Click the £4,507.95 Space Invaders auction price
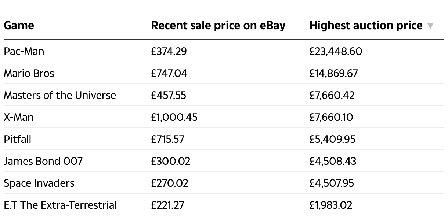 click(x=332, y=183)
